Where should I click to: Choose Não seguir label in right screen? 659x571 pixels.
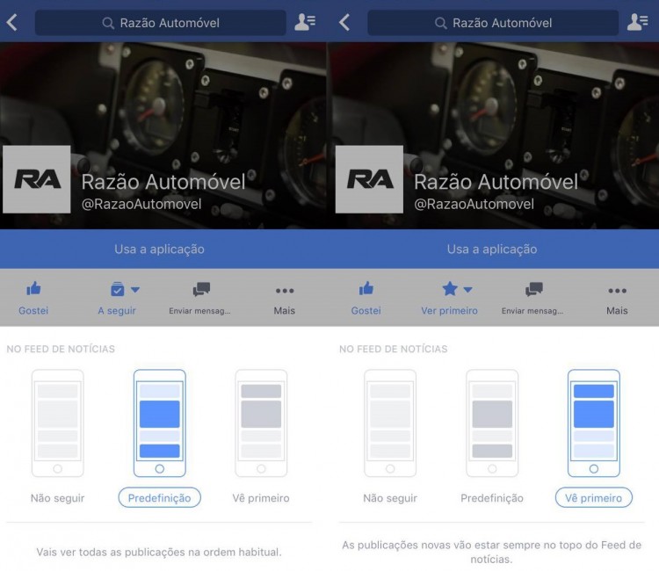(390, 498)
